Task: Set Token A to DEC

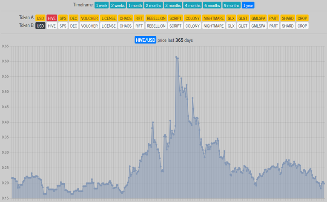Action: pos(74,18)
